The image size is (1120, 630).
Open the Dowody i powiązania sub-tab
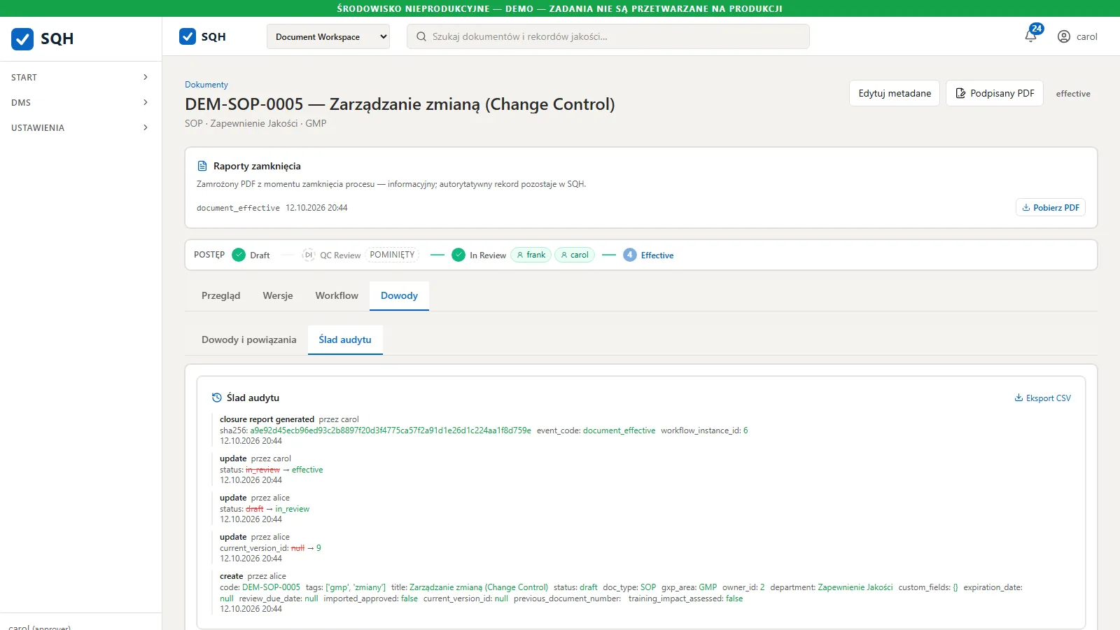tap(249, 339)
